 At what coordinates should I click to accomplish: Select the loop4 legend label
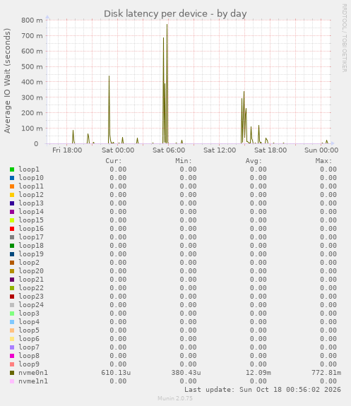[29, 322]
